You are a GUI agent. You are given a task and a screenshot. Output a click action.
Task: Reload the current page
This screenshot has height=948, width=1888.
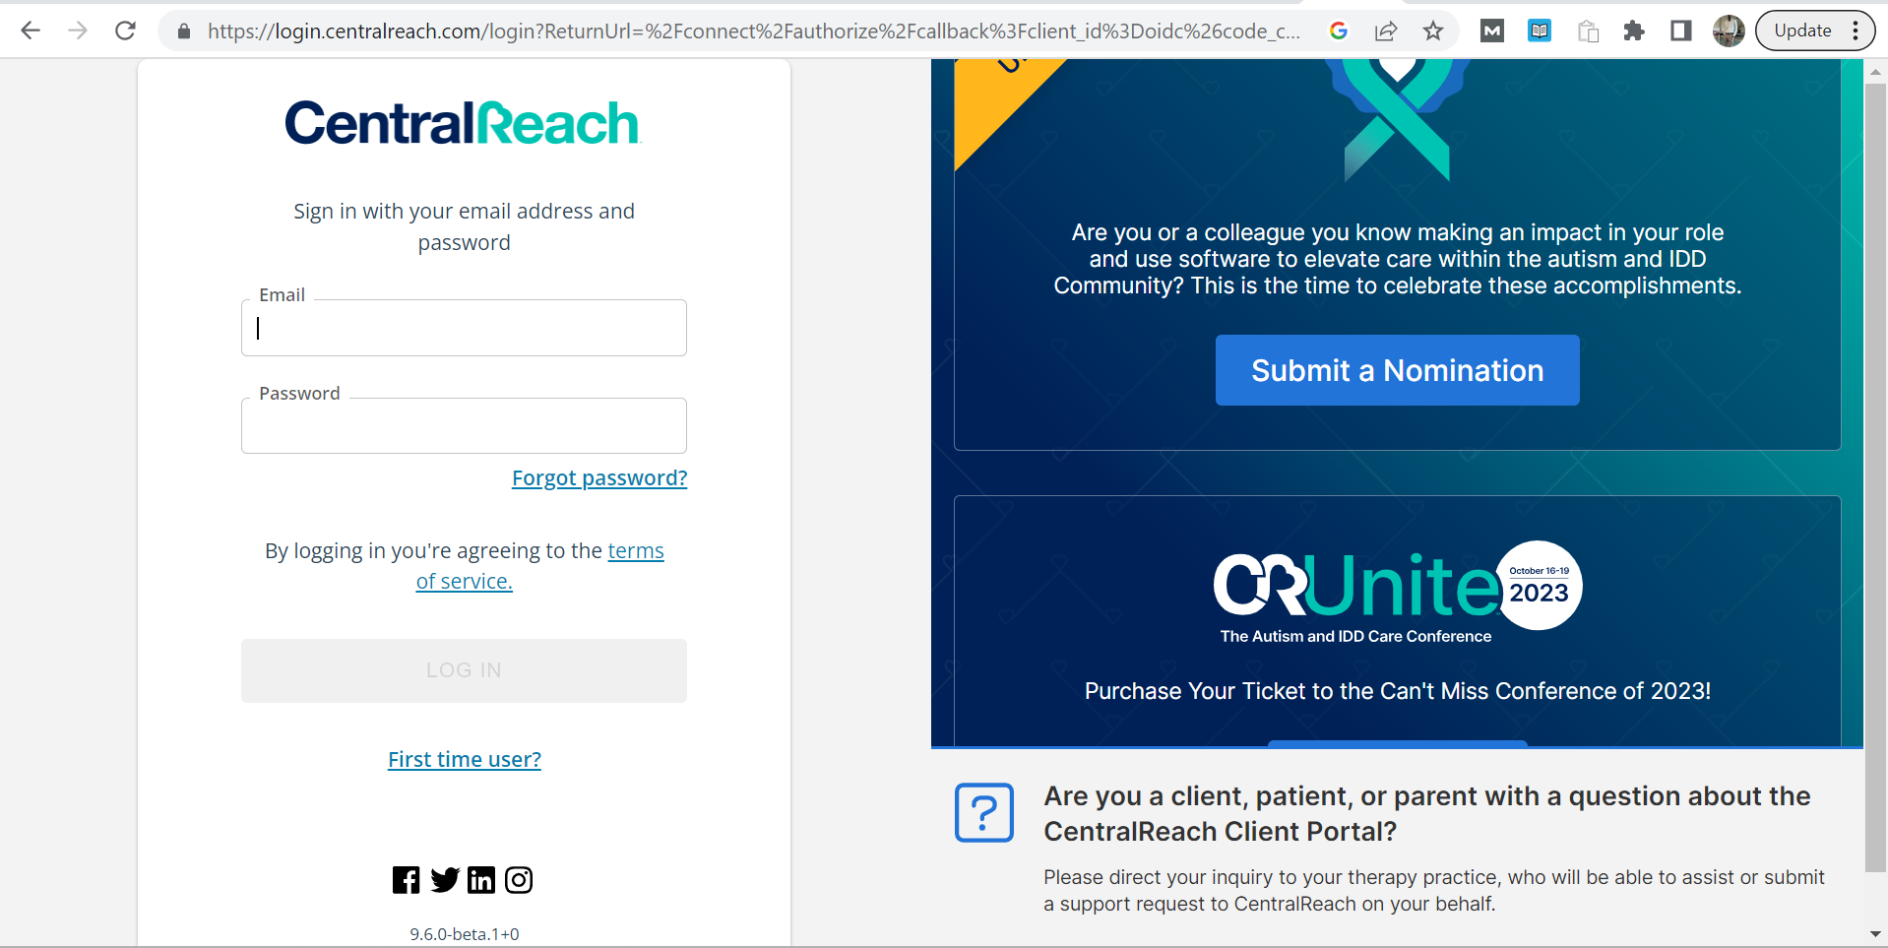125,31
